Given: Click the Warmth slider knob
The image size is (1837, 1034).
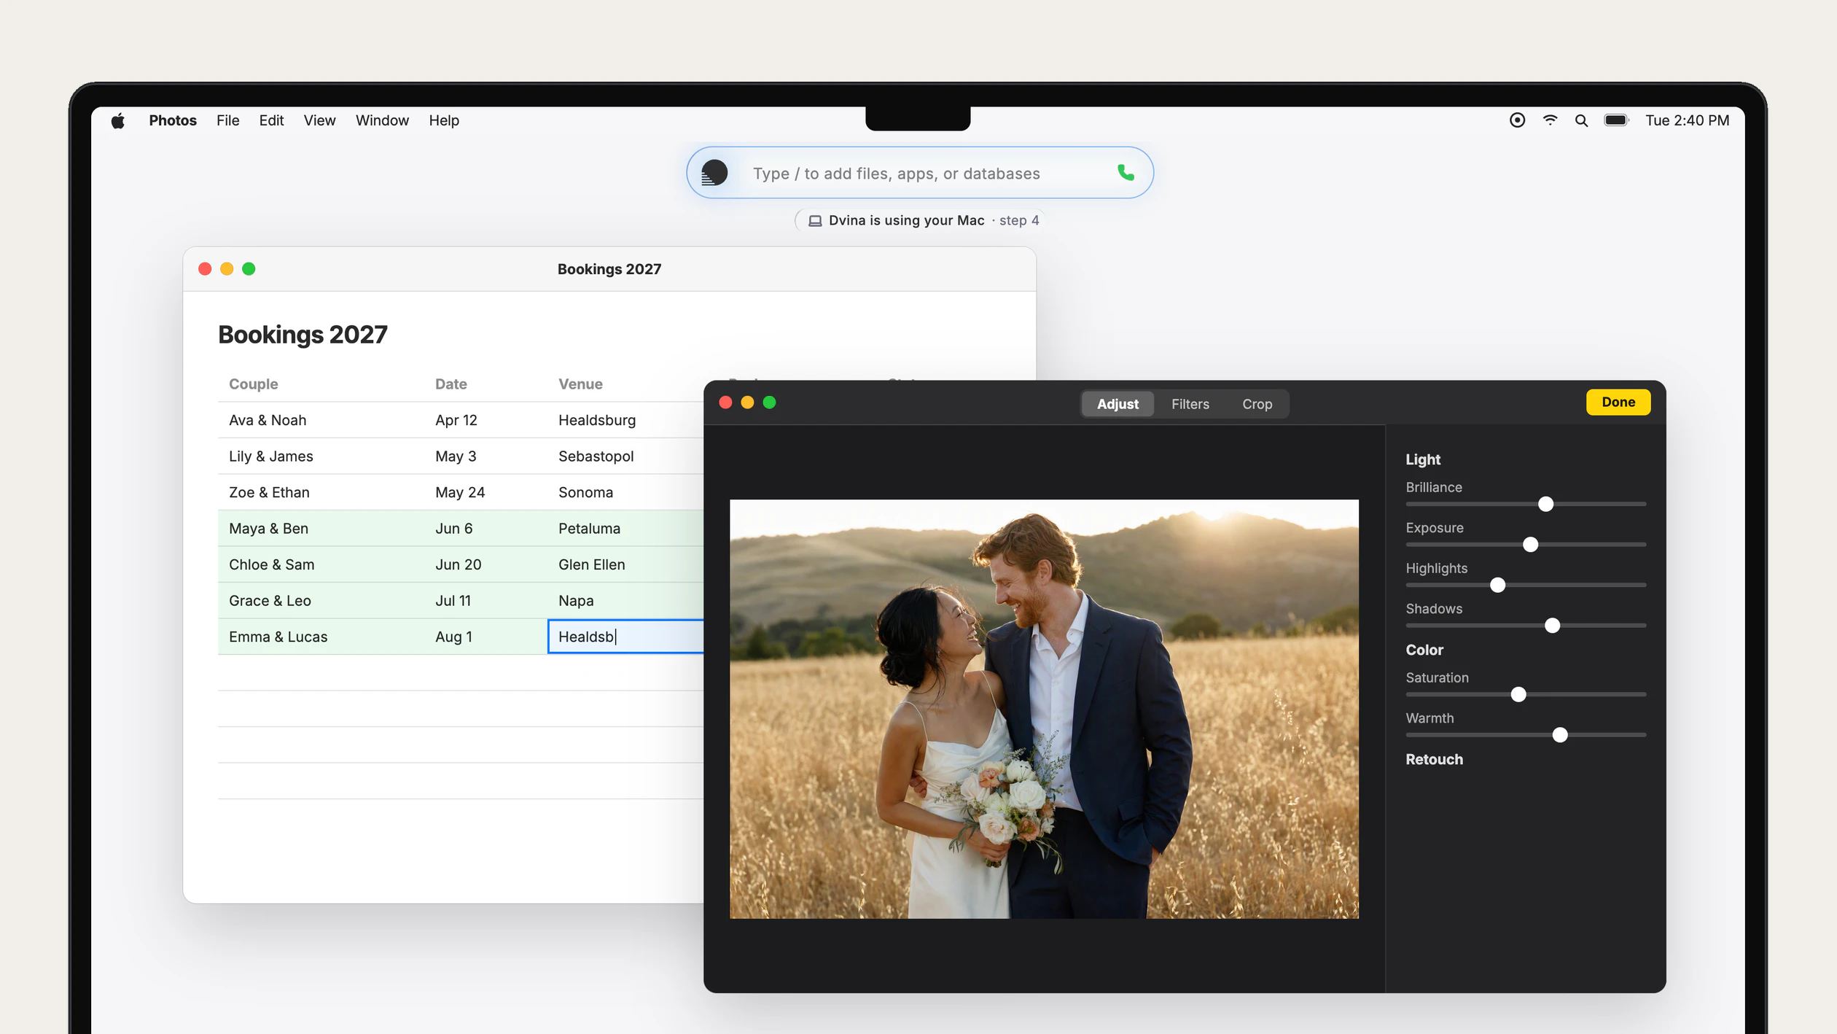Looking at the screenshot, I should pyautogui.click(x=1559, y=735).
